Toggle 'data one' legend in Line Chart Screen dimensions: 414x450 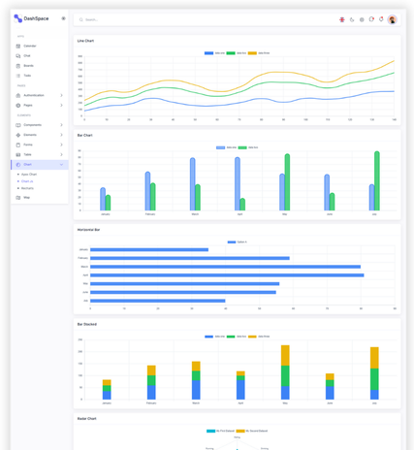(x=214, y=53)
